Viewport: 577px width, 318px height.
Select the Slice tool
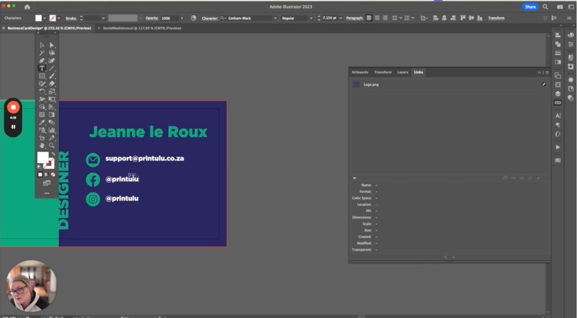pos(51,138)
